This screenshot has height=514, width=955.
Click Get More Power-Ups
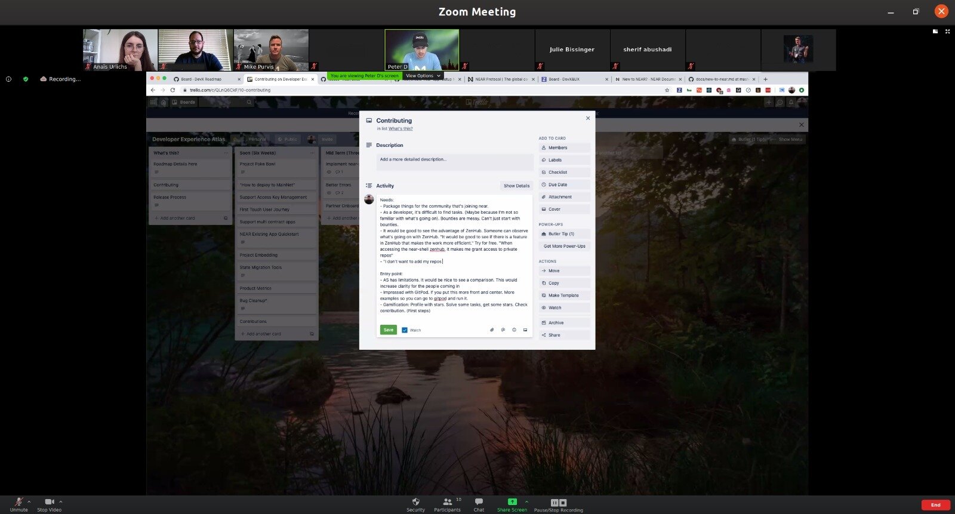[565, 246]
